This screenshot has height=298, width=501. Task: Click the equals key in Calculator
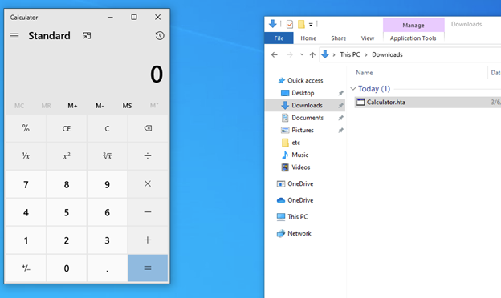click(148, 268)
